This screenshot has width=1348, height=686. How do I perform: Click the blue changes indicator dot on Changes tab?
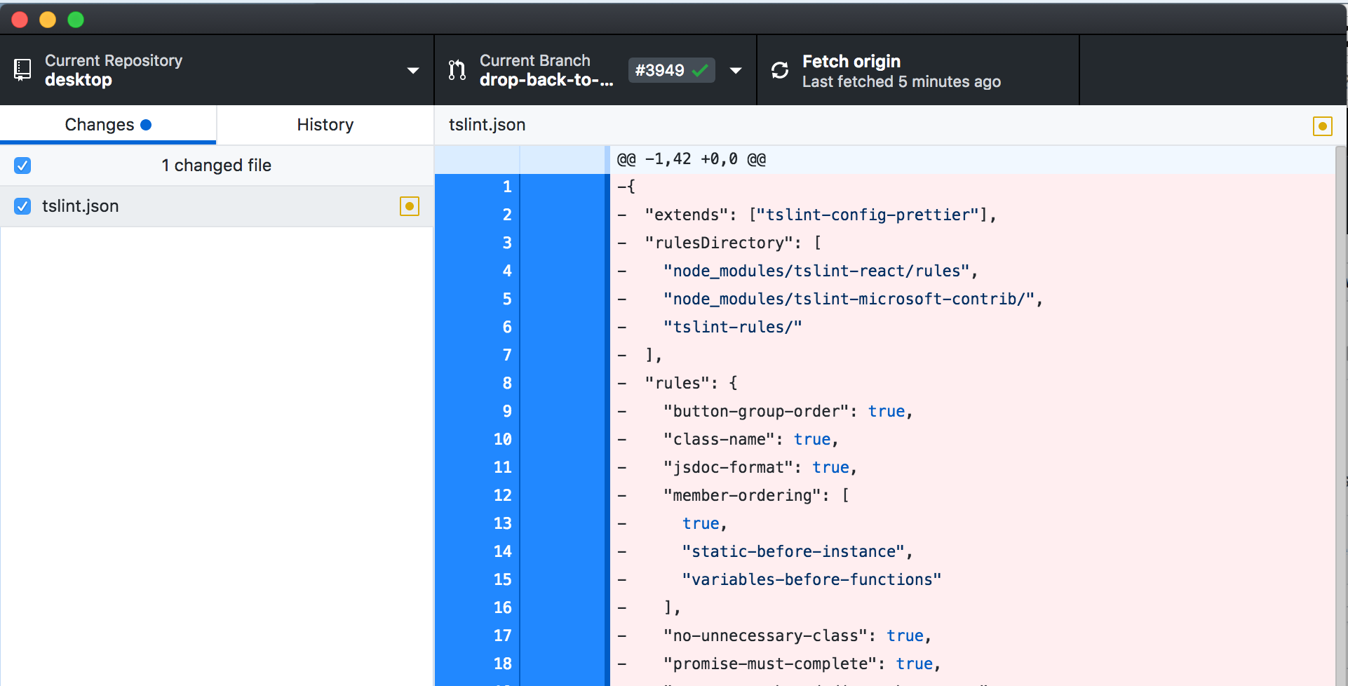pos(146,124)
